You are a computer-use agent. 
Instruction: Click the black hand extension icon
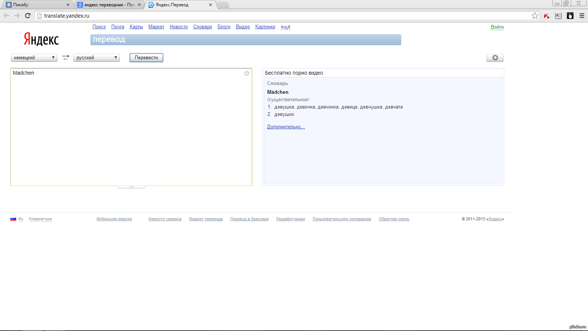click(570, 15)
